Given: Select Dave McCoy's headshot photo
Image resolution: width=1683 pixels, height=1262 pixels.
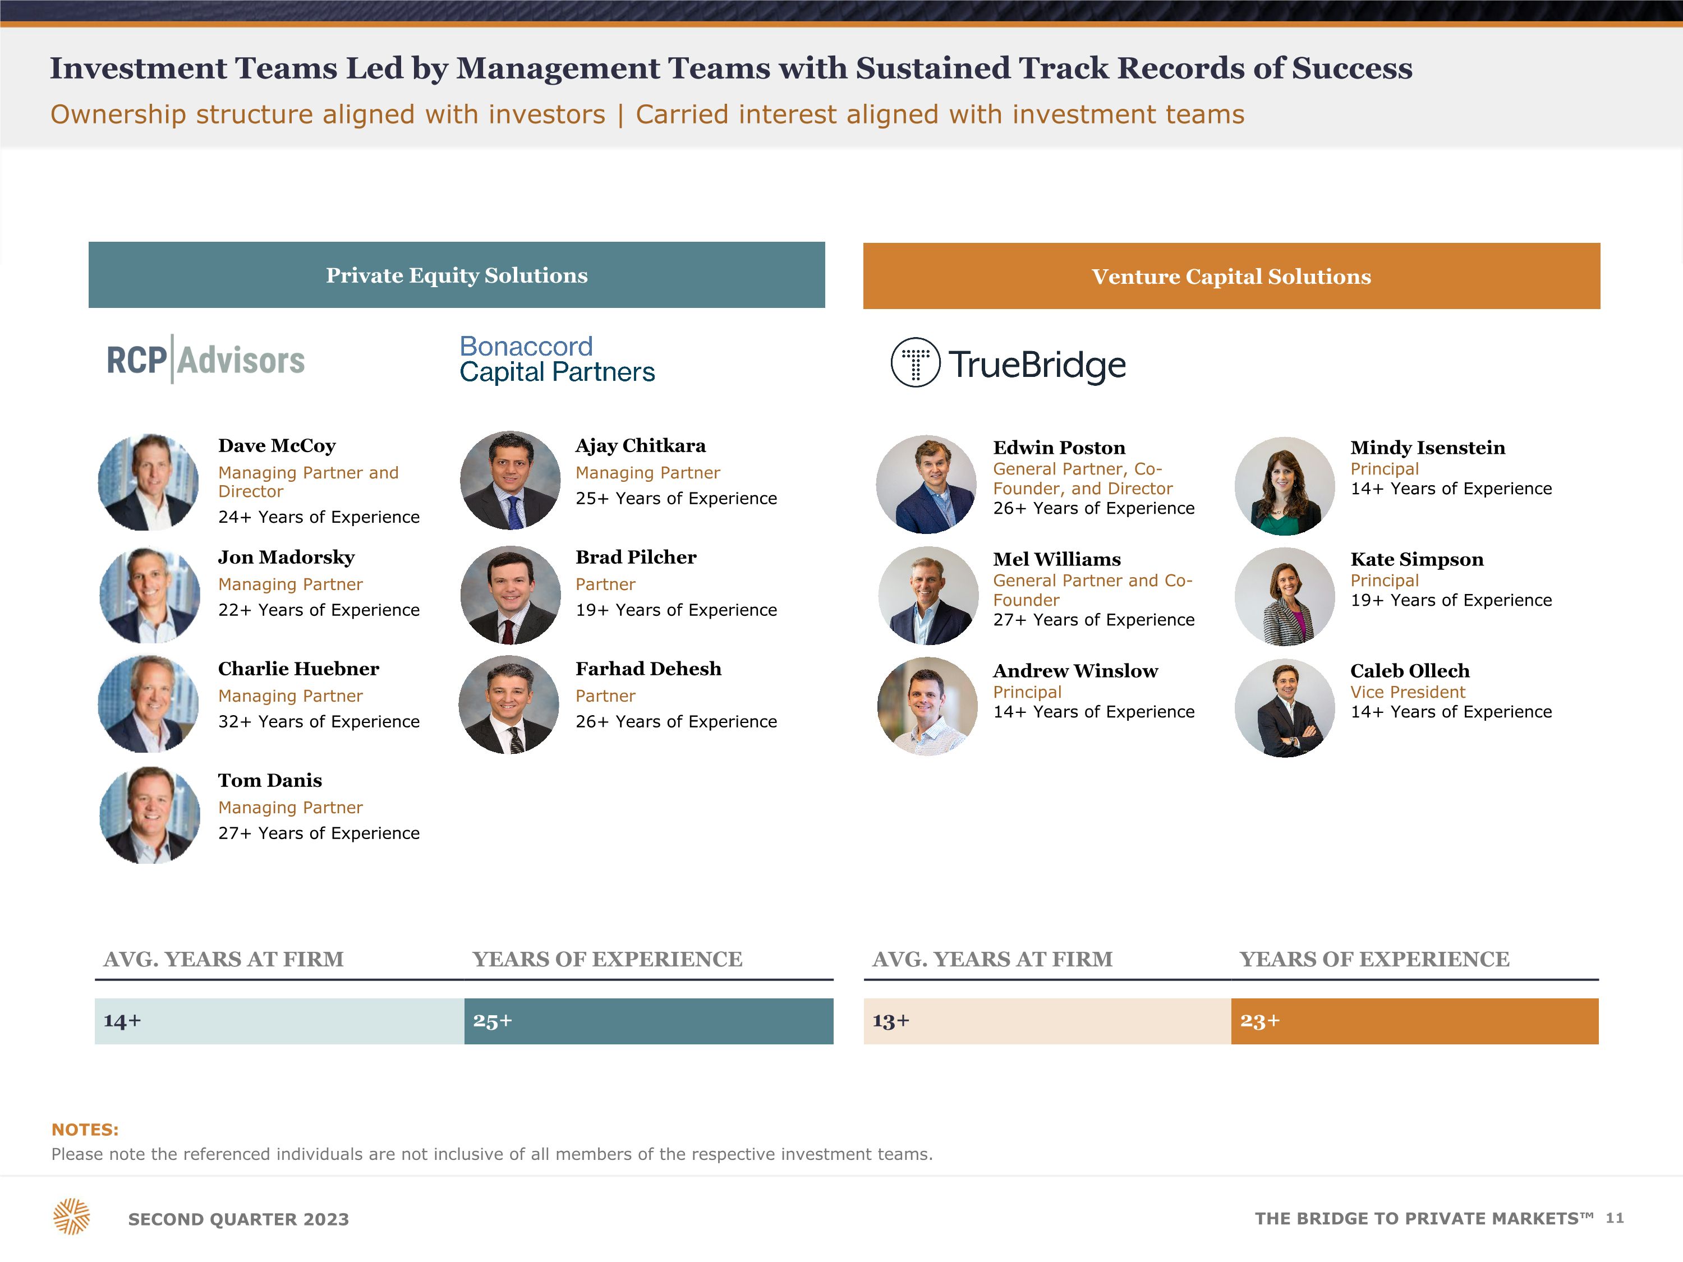Looking at the screenshot, I should pos(148,482).
